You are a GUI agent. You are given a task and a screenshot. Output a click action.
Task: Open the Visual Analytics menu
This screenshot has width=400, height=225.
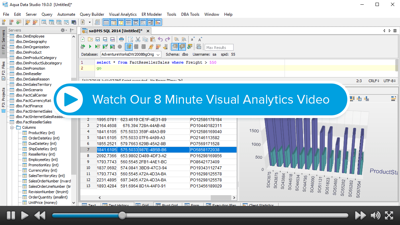[x=123, y=14]
